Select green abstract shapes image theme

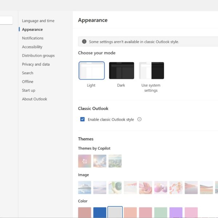coord(115,187)
